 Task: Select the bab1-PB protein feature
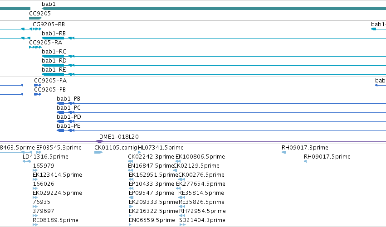coord(60,103)
